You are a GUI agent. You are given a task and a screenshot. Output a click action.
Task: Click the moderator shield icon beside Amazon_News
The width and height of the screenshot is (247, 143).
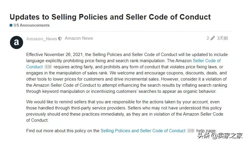coord(60,39)
